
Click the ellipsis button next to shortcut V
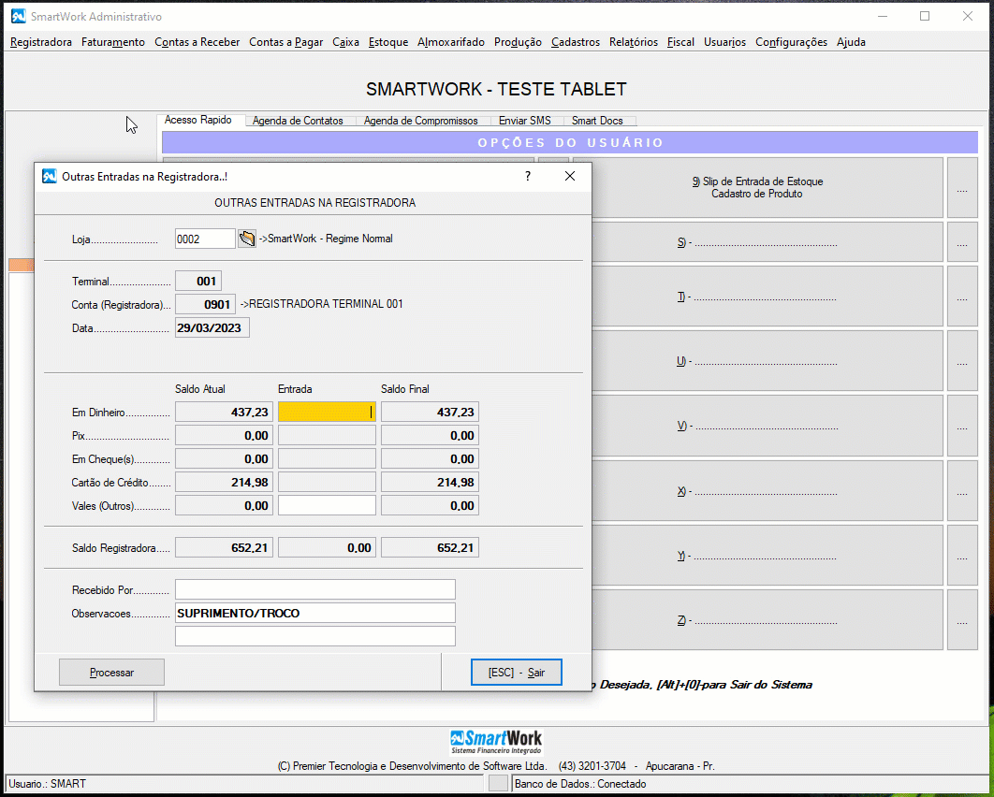click(962, 425)
